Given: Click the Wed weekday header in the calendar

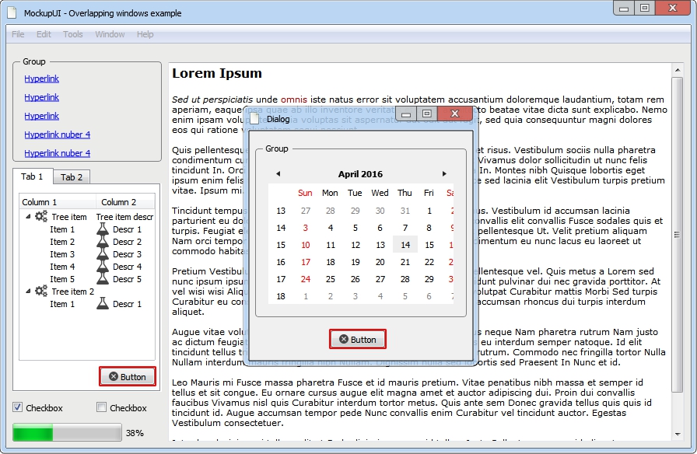Looking at the screenshot, I should coord(380,193).
